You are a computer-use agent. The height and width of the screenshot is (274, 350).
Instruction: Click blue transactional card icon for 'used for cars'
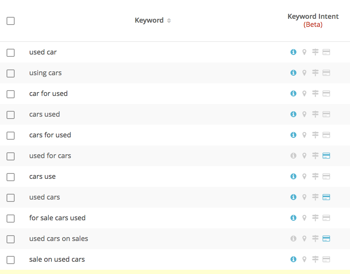tap(326, 156)
